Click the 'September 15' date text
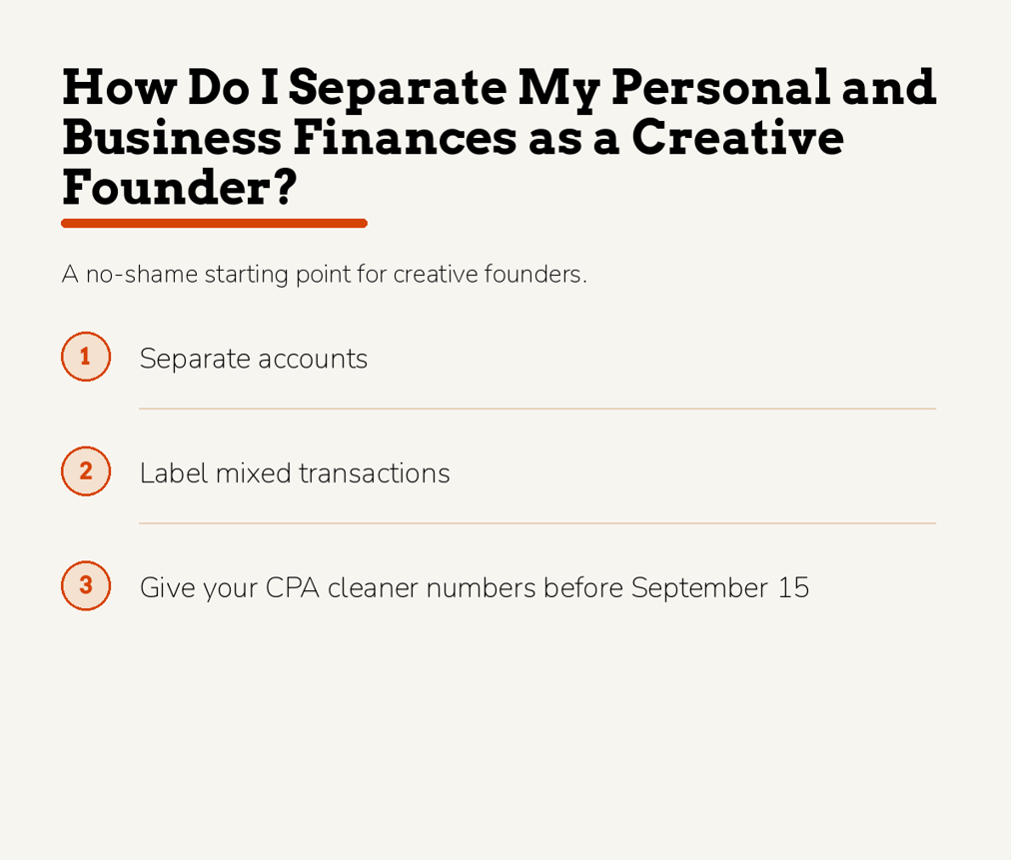Viewport: 1011px width, 860px height. click(720, 588)
